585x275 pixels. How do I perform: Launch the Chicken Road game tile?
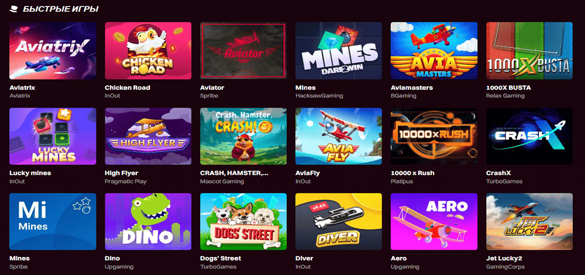(148, 51)
